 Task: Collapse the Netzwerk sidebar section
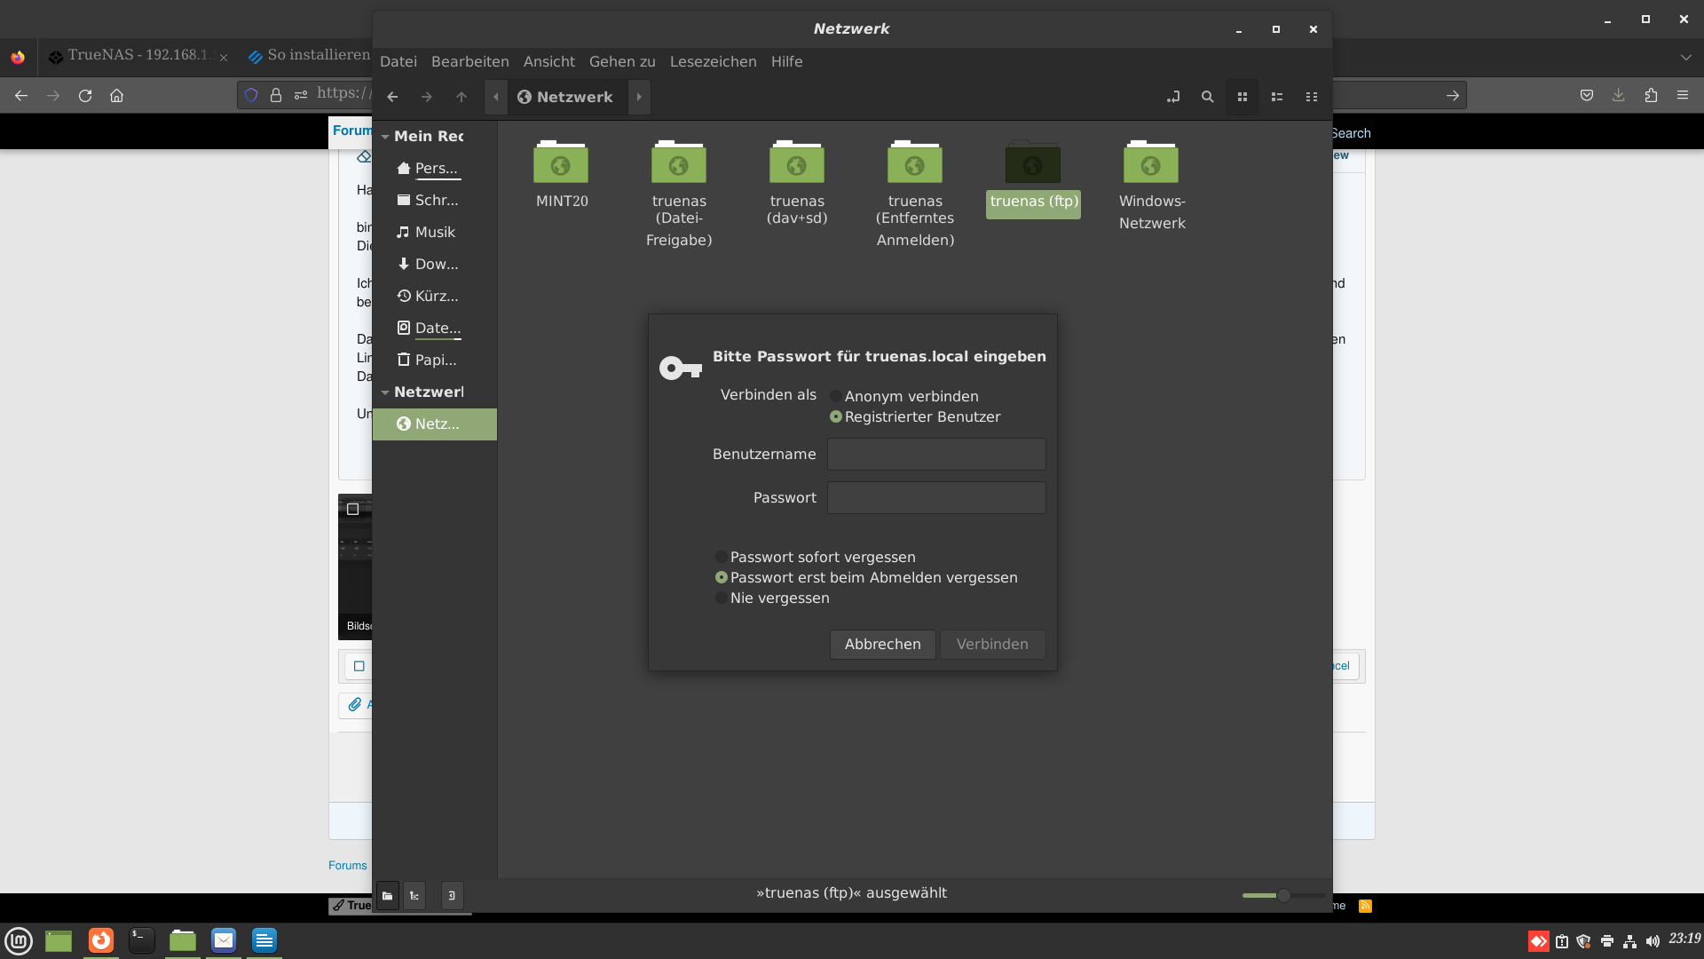pos(385,392)
